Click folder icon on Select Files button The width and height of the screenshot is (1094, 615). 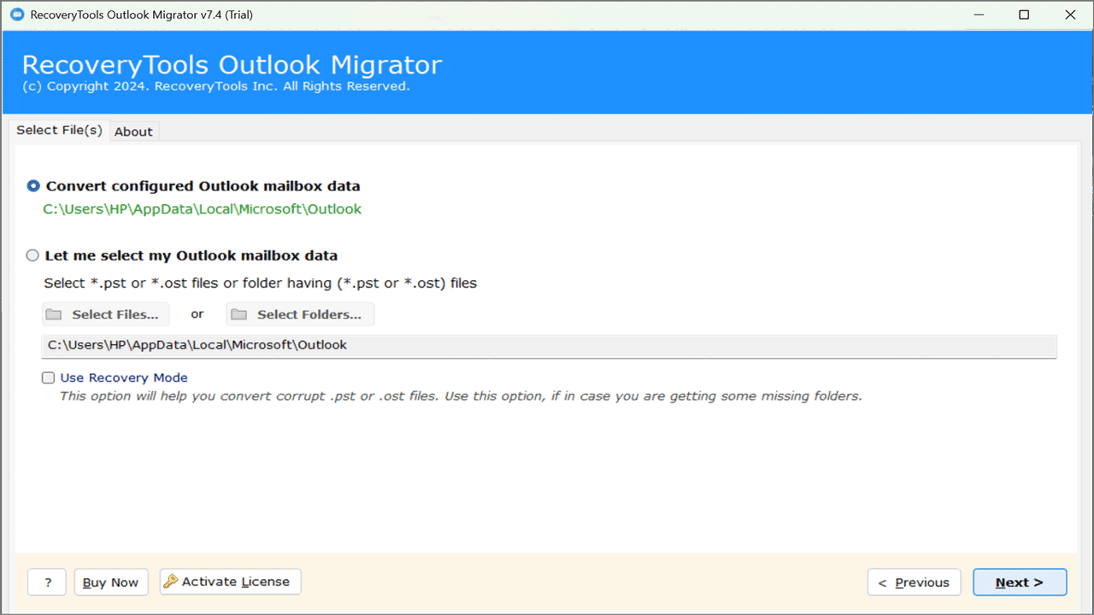54,314
